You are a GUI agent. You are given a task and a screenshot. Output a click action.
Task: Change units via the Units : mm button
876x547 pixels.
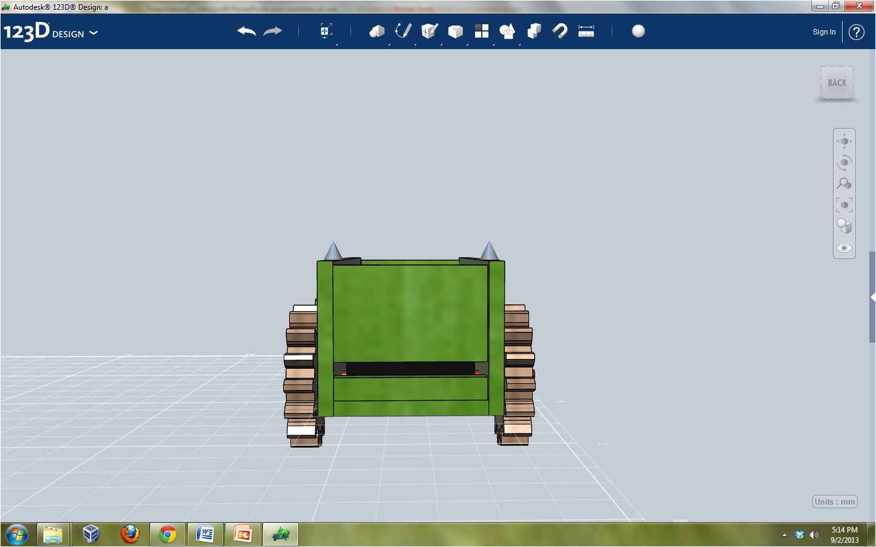835,502
